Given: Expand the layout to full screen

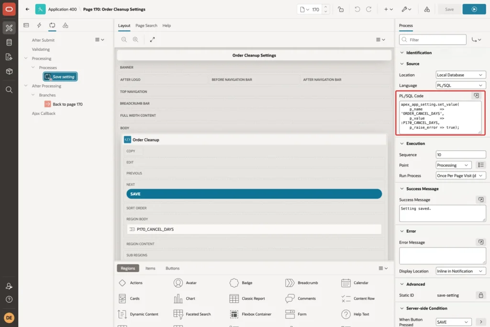Looking at the screenshot, I should (x=152, y=39).
